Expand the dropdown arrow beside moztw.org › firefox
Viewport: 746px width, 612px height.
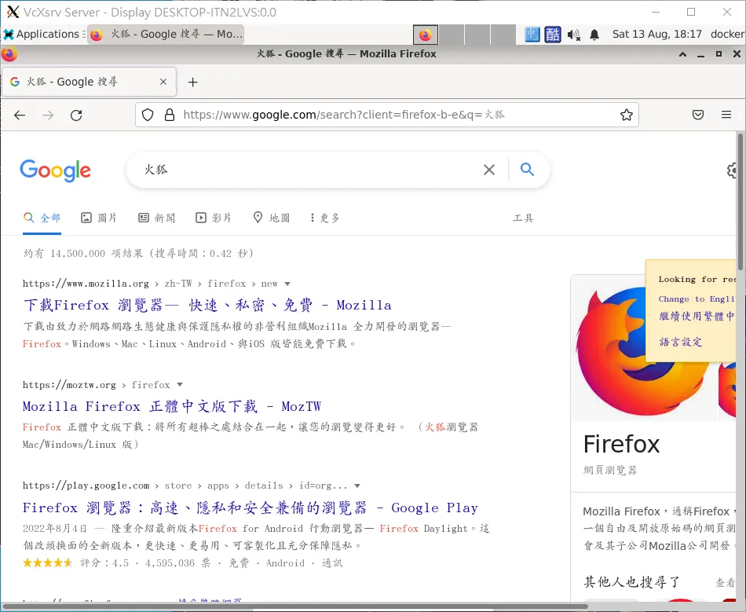(179, 384)
